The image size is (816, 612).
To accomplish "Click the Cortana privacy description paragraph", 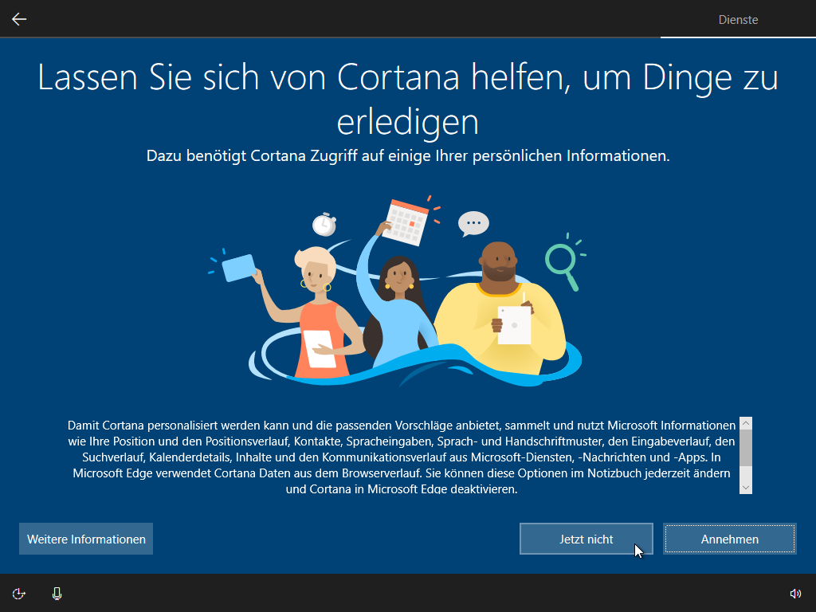I will pyautogui.click(x=402, y=457).
